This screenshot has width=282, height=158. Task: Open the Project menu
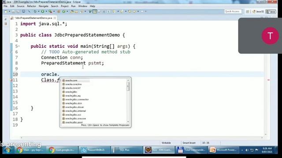click(65, 6)
